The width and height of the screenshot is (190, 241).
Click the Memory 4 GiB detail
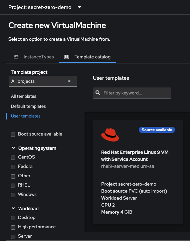tap(117, 212)
